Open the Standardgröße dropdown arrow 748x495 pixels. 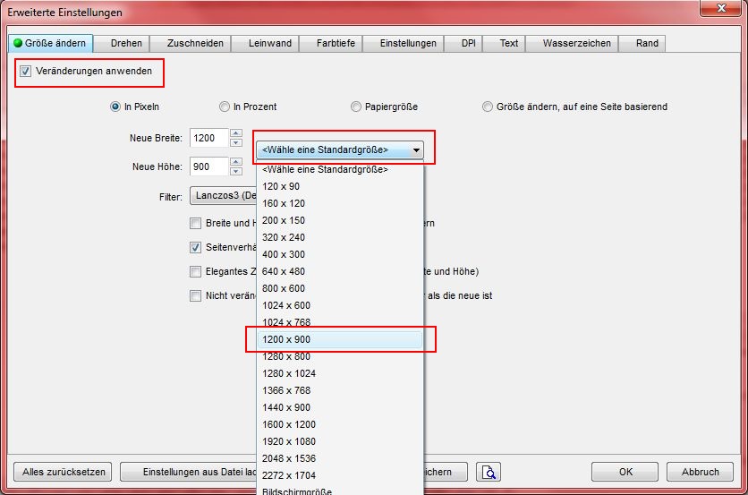[417, 150]
